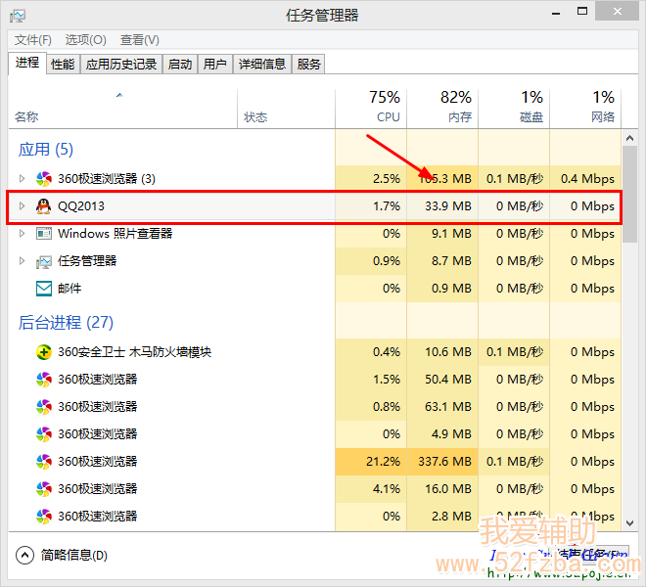The image size is (646, 587).
Task: Click the 21.2% CPU value
Action: click(383, 462)
